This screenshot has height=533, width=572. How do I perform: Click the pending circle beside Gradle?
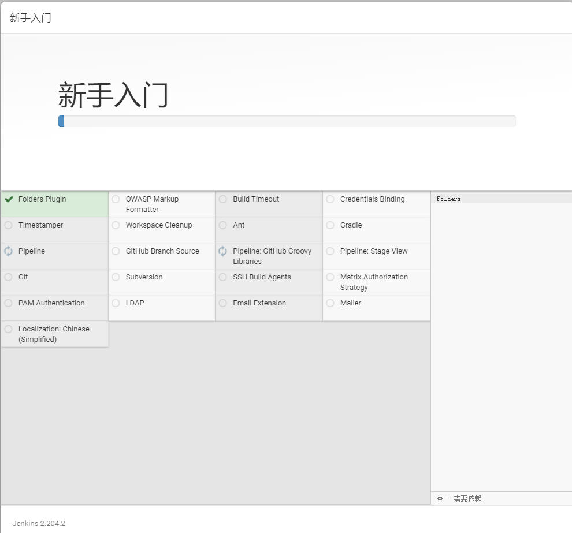(330, 225)
